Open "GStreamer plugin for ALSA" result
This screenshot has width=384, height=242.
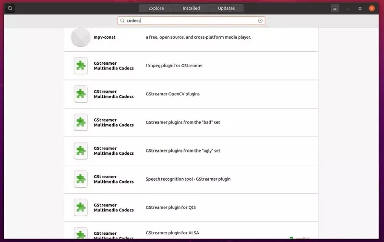point(191,230)
